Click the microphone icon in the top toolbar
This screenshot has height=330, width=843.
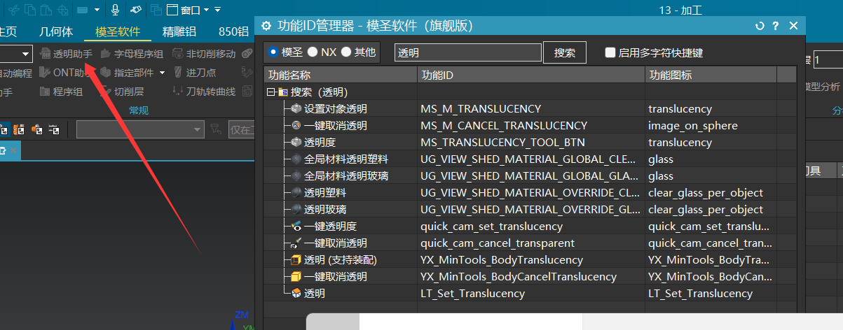coord(116,10)
